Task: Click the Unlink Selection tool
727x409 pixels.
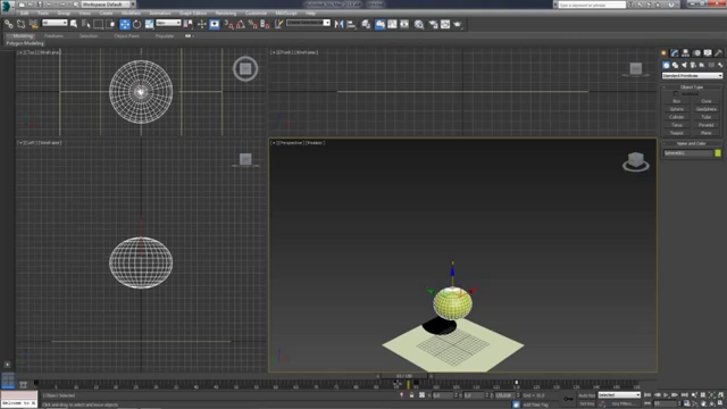Action: pos(21,24)
